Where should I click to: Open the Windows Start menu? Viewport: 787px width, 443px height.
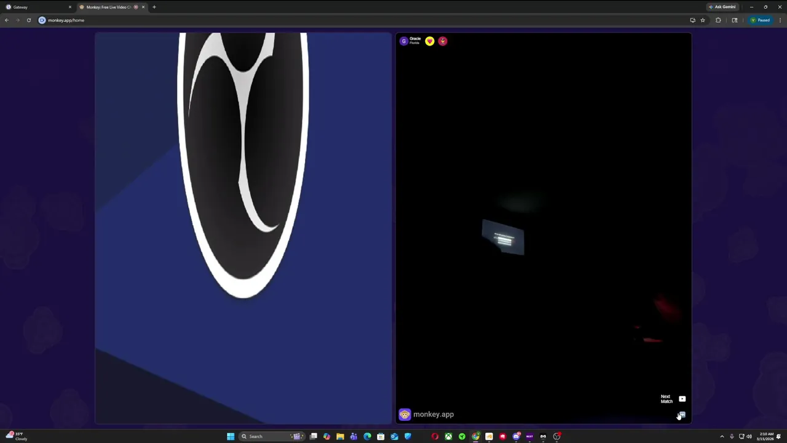click(231, 436)
